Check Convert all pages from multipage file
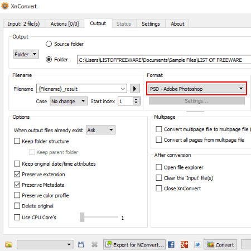The width and height of the screenshot is (251, 251). pyautogui.click(x=159, y=139)
